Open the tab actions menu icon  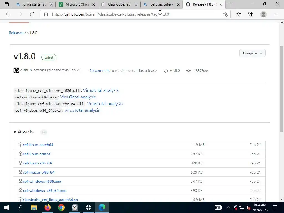pyautogui.click(x=7, y=4)
